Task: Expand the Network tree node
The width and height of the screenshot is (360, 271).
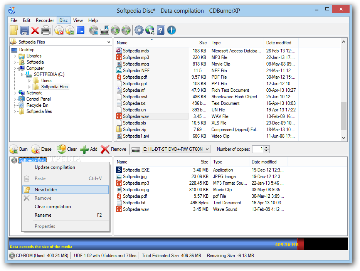Action: point(15,93)
